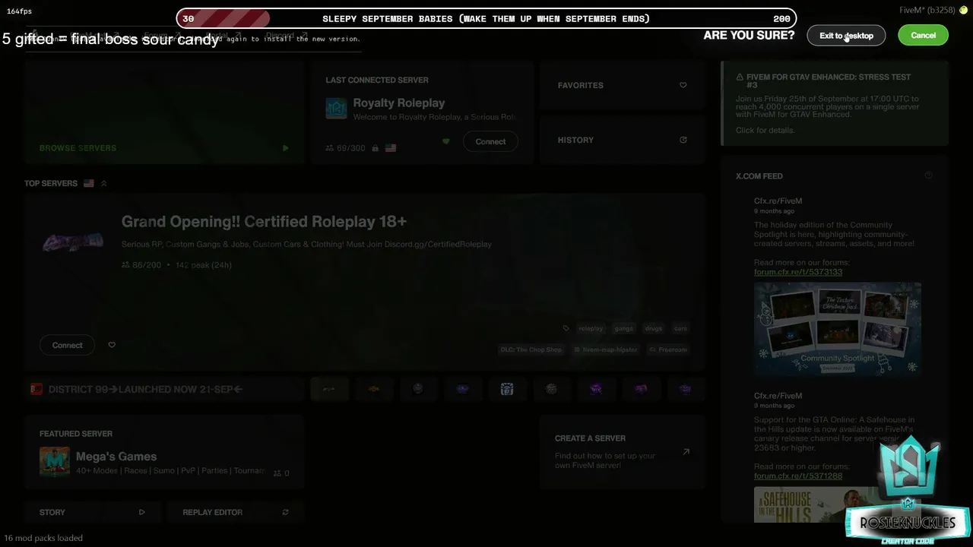Open the forum.cfx.re/t/5371288 link
The image size is (973, 547).
(798, 476)
